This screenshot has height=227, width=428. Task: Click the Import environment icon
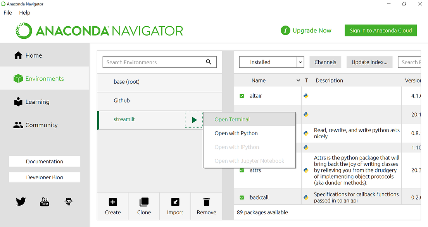175,202
